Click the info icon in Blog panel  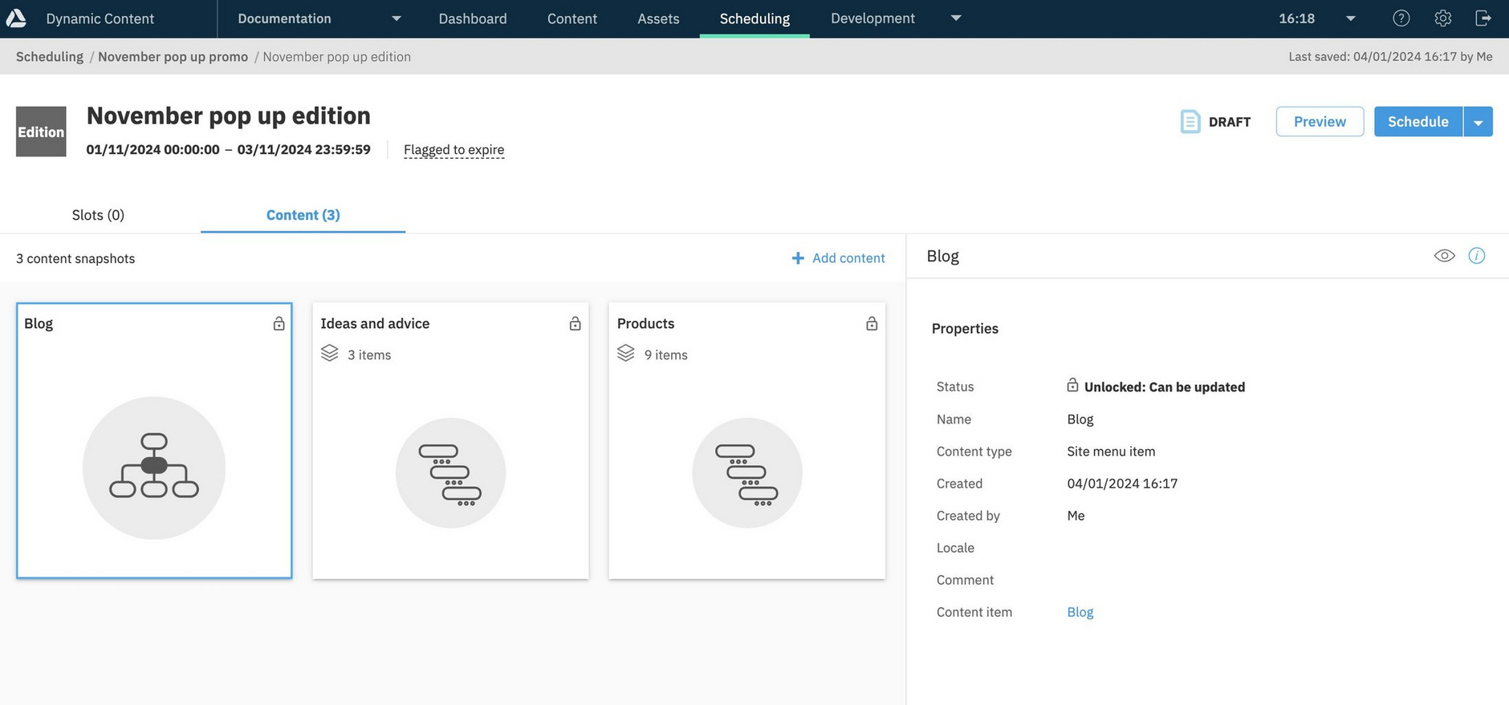click(1476, 256)
